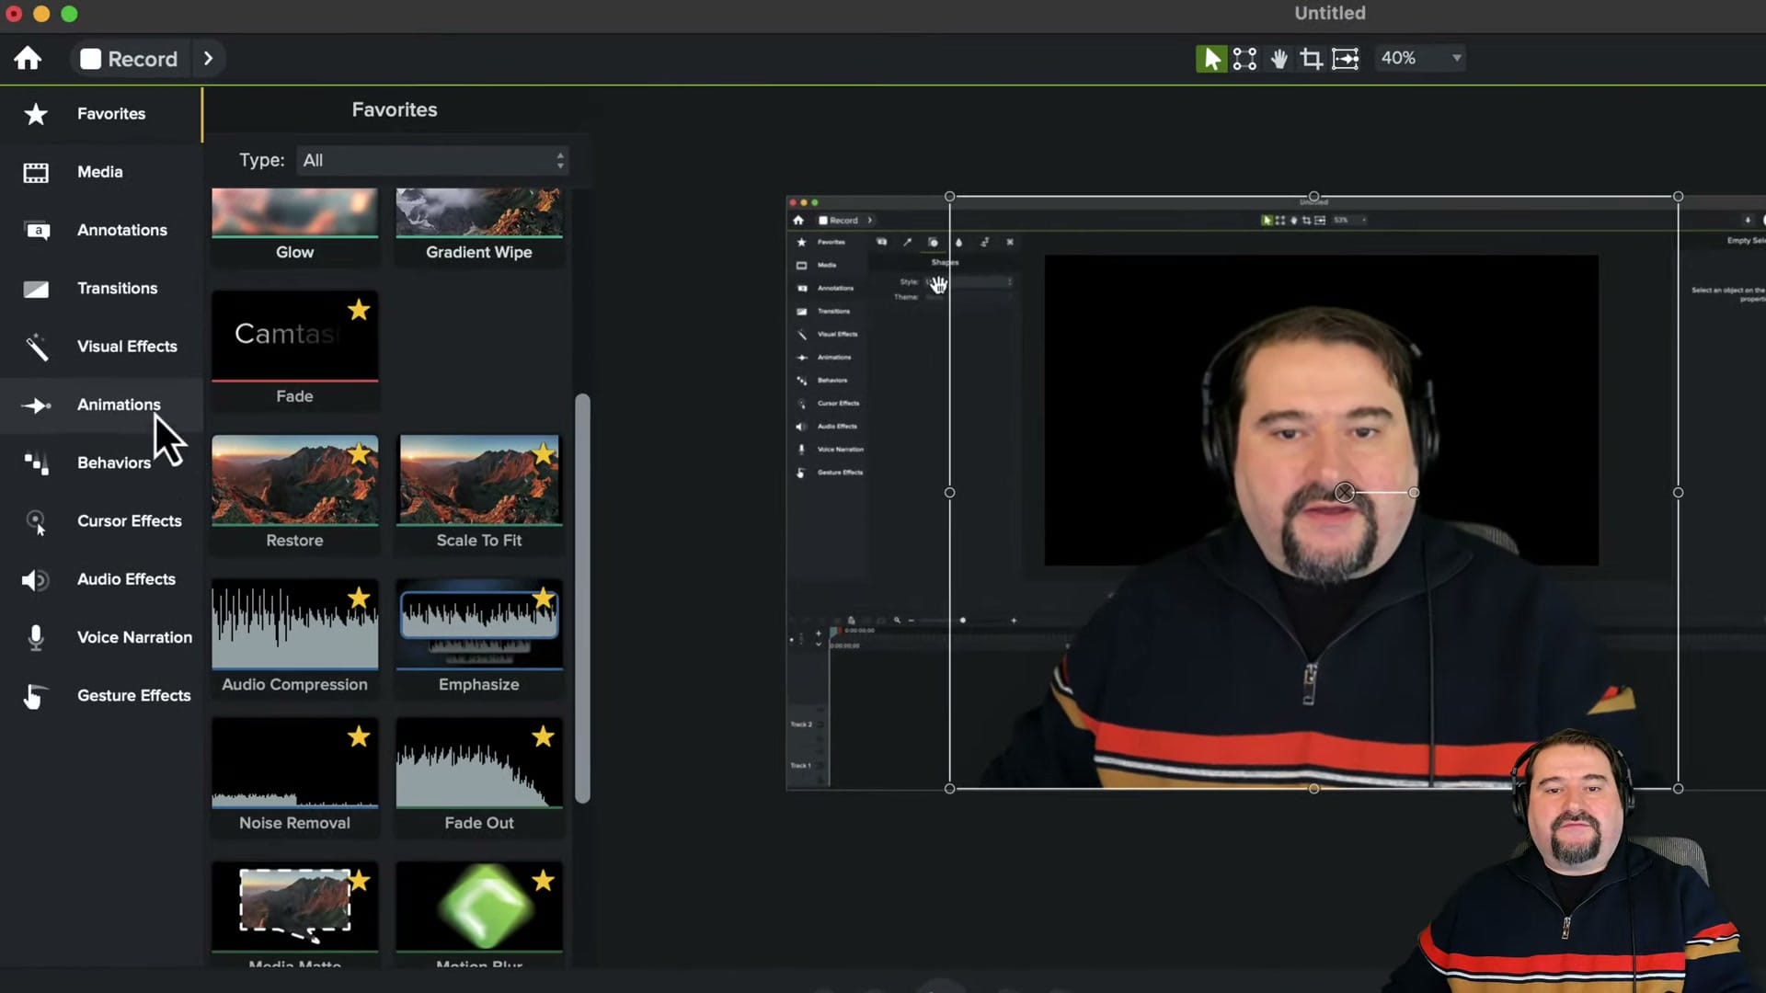Select the Cursor Effects category
1766x993 pixels.
[129, 521]
